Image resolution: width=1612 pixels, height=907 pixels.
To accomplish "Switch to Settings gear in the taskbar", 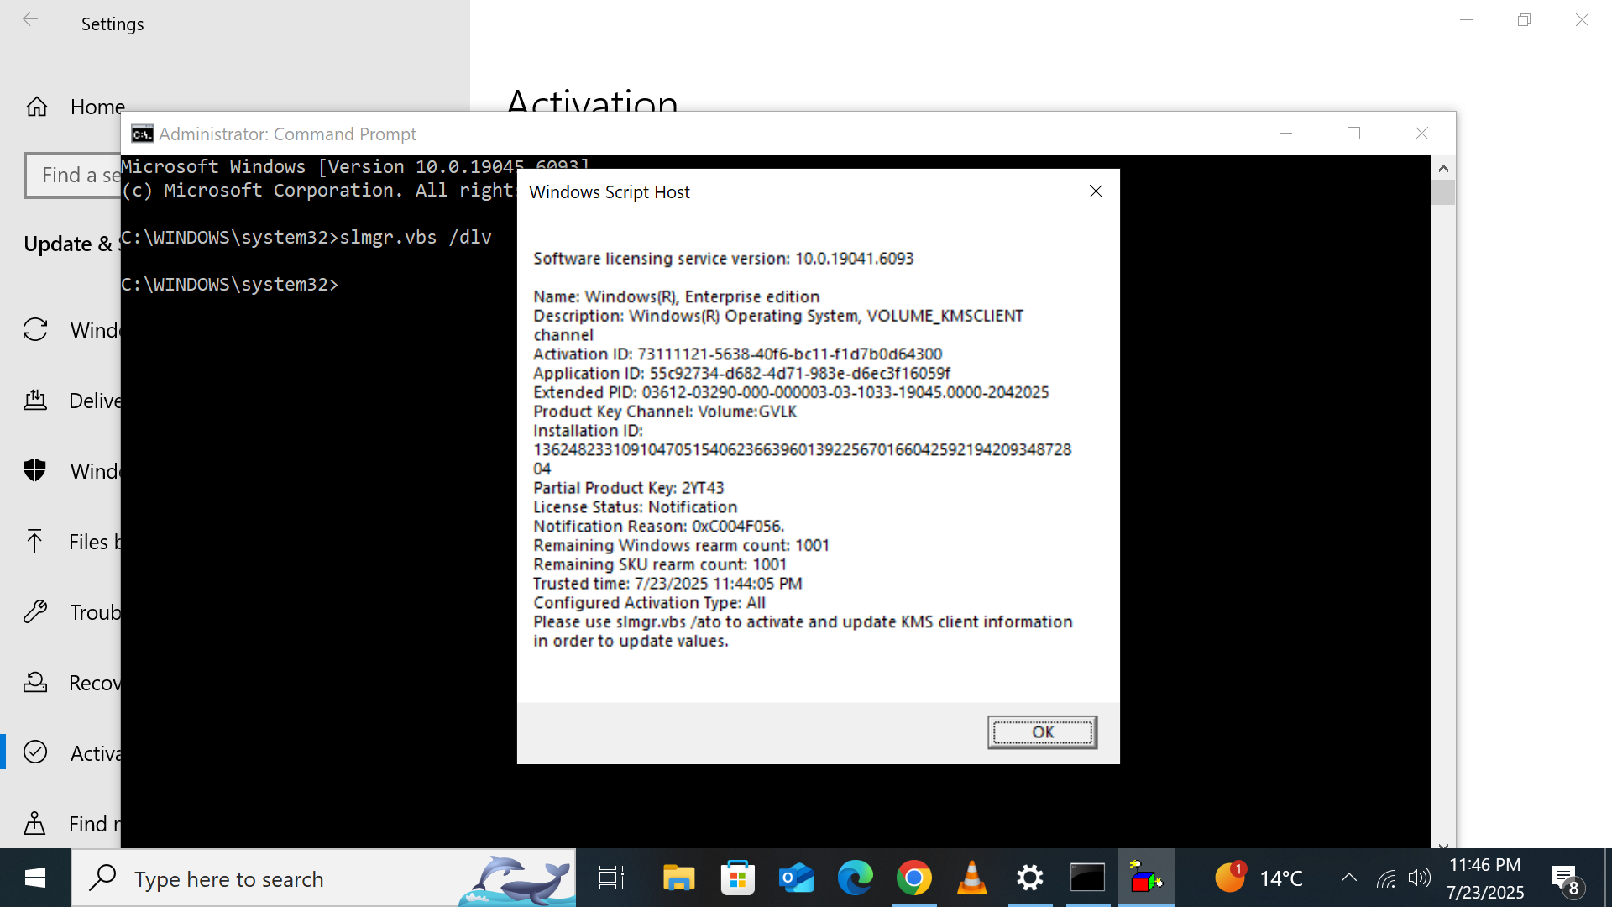I will [x=1029, y=878].
